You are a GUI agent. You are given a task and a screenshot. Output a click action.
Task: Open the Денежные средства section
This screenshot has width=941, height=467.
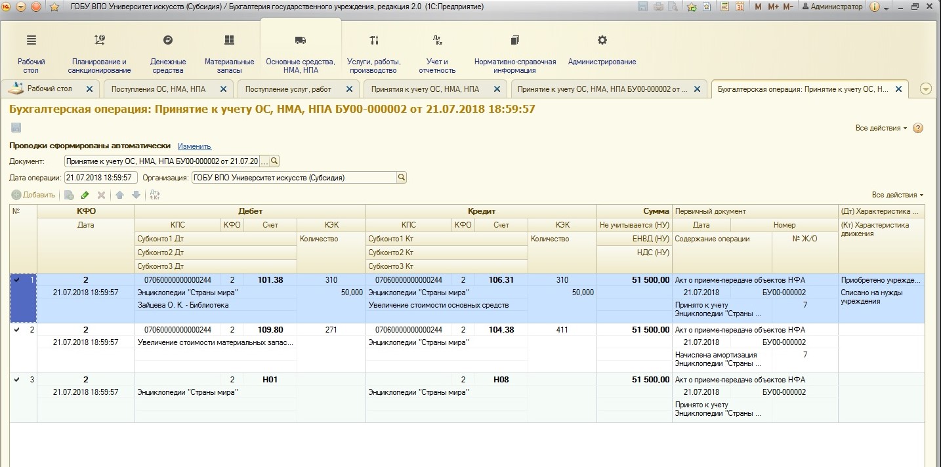169,54
